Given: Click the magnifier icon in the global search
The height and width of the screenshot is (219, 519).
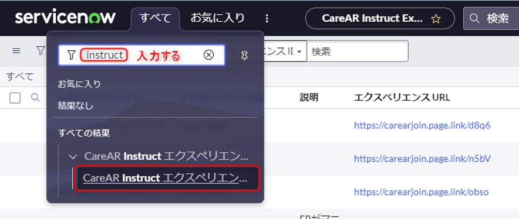Looking at the screenshot, I should point(474,19).
